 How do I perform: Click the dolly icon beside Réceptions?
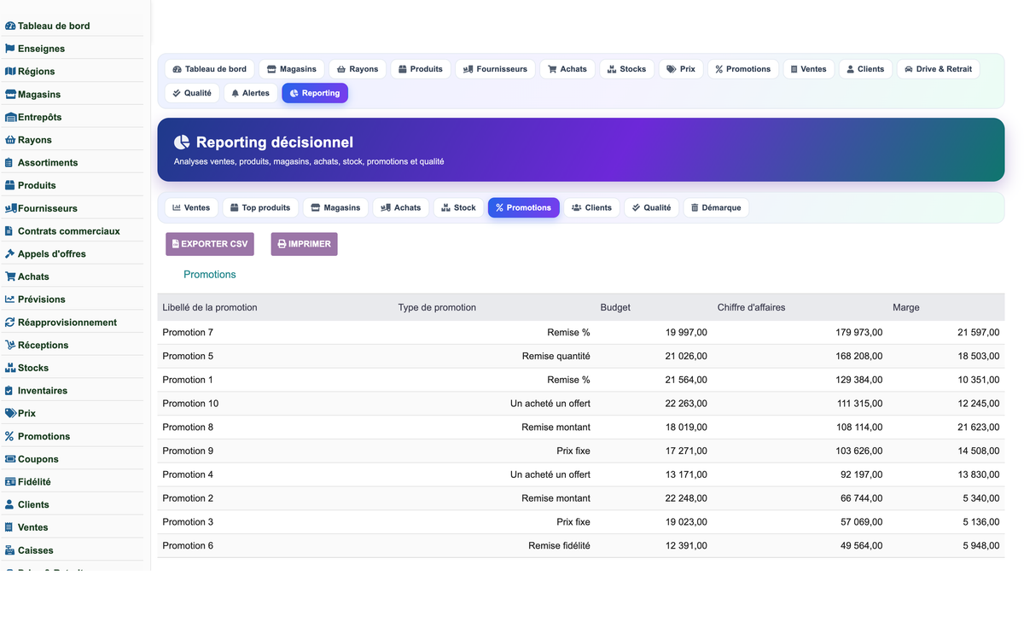11,345
